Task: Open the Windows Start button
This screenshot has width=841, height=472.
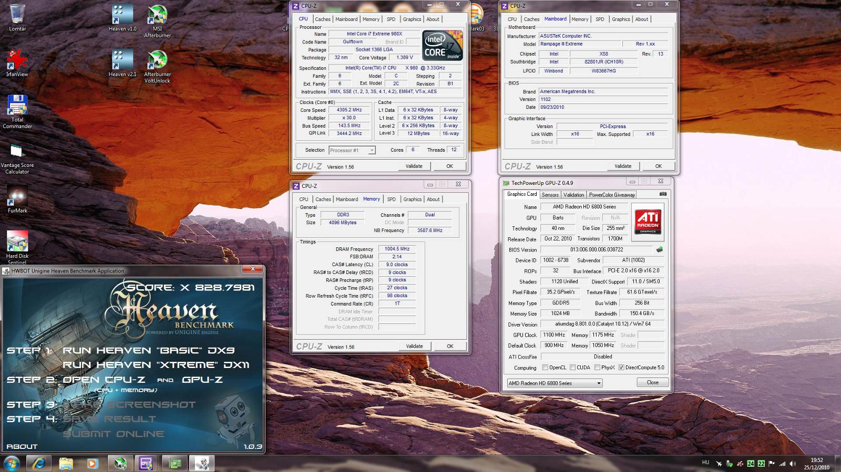Action: pyautogui.click(x=12, y=463)
